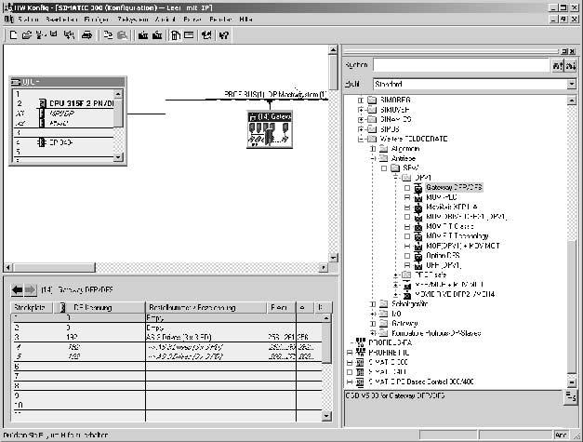Select Gateway DFP/DFS entry in catalog

[x=454, y=188]
